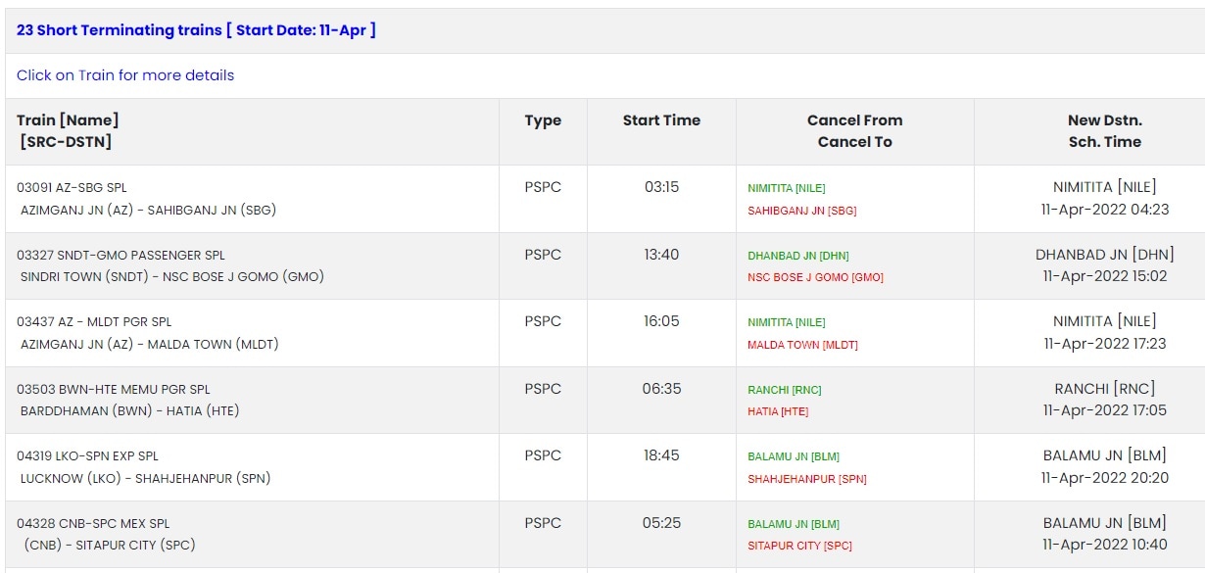
Task: Open train 03503 BWN-HTE MEMU PGR SPL
Action: [x=114, y=389]
